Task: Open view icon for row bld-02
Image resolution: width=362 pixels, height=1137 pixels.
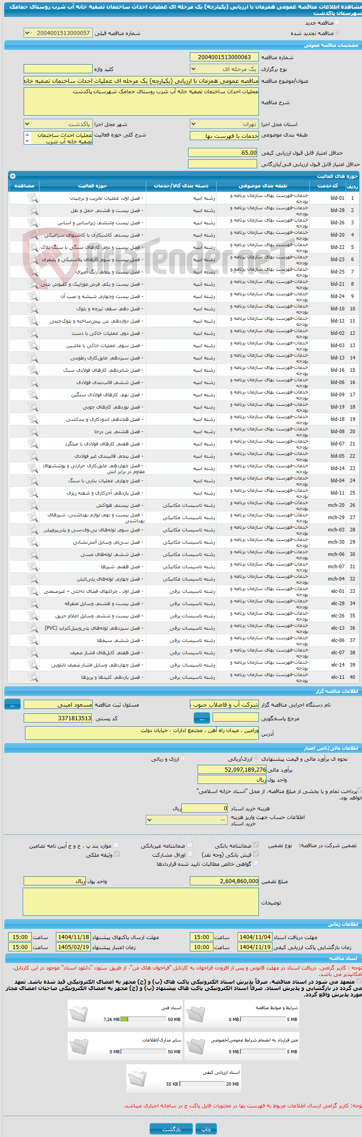Action: [33, 333]
